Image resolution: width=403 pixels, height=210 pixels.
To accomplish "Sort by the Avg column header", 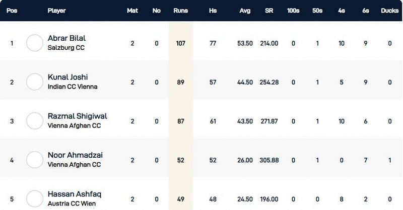I will click(244, 11).
